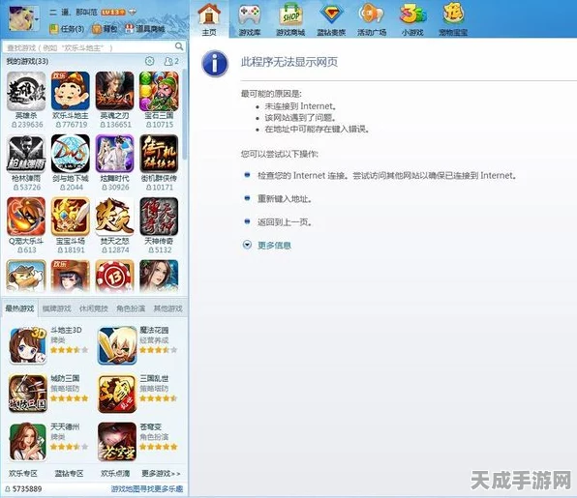Click the 斗地主3D game title
577x498 pixels.
pos(66,330)
